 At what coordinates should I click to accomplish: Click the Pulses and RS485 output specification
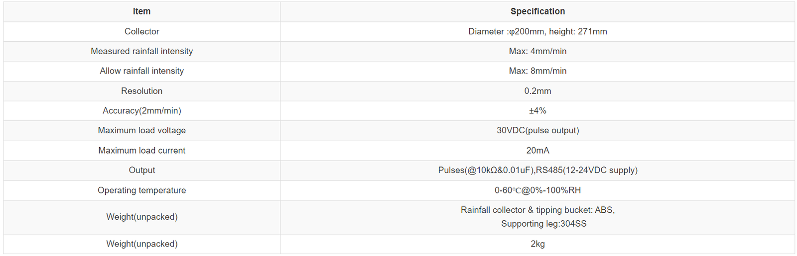[x=537, y=170]
